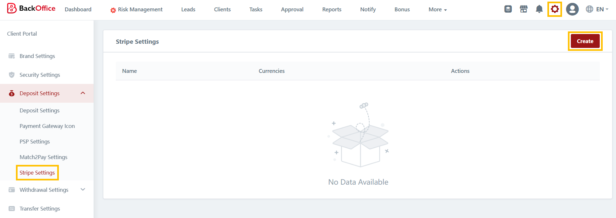
Task: Open the Reports menu item
Action: click(332, 9)
